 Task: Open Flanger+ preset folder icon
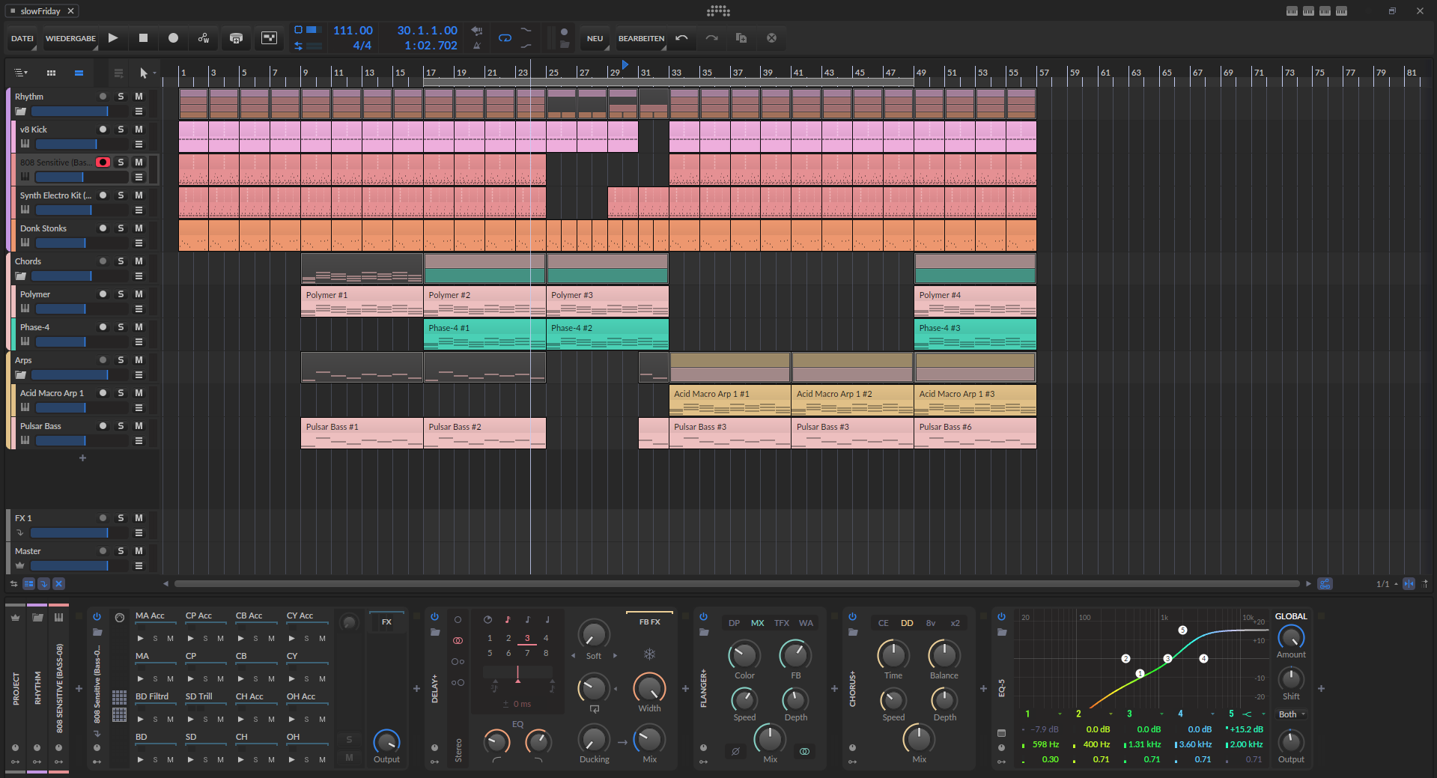coord(703,632)
